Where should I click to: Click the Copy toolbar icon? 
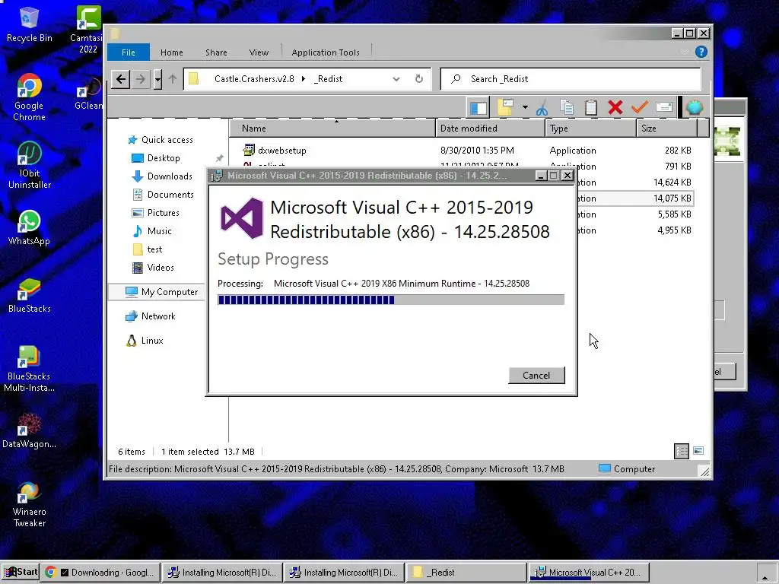566,108
